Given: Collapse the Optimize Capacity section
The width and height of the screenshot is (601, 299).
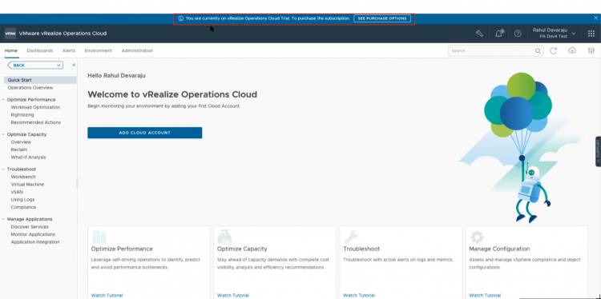Looking at the screenshot, I should [3, 134].
